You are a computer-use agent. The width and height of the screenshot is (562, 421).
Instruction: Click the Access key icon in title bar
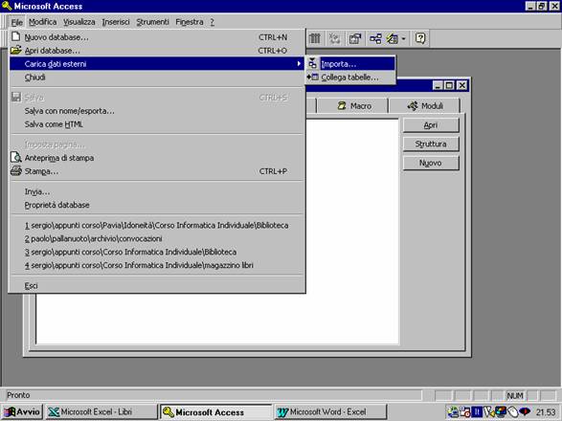[7, 6]
